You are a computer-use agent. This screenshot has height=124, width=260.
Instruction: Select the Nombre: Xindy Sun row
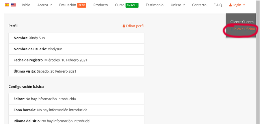coord(77,38)
